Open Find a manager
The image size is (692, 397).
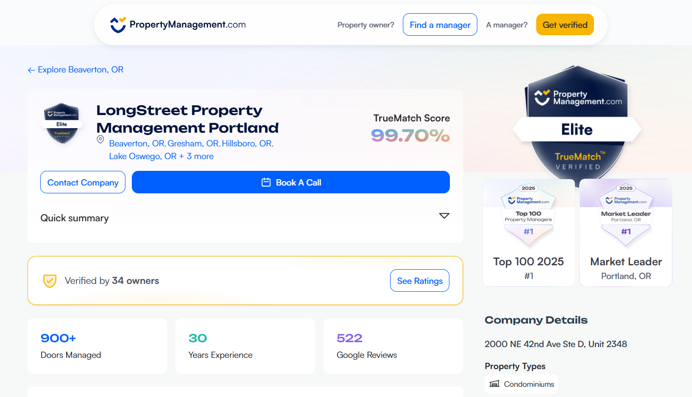click(440, 24)
